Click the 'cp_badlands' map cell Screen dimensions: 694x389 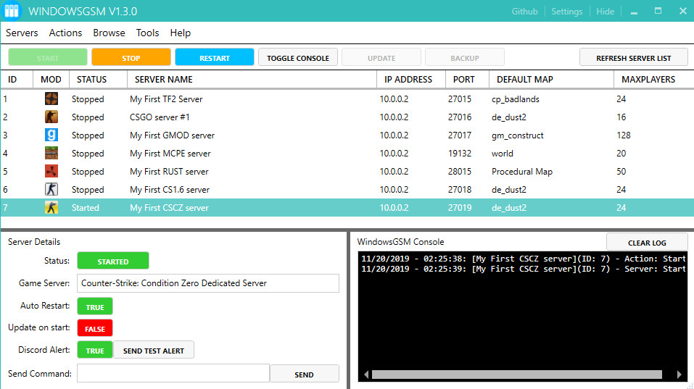click(x=515, y=99)
